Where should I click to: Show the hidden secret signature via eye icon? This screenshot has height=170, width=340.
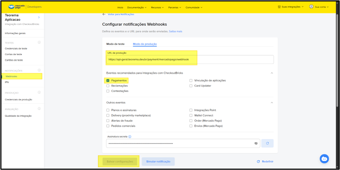point(256,144)
